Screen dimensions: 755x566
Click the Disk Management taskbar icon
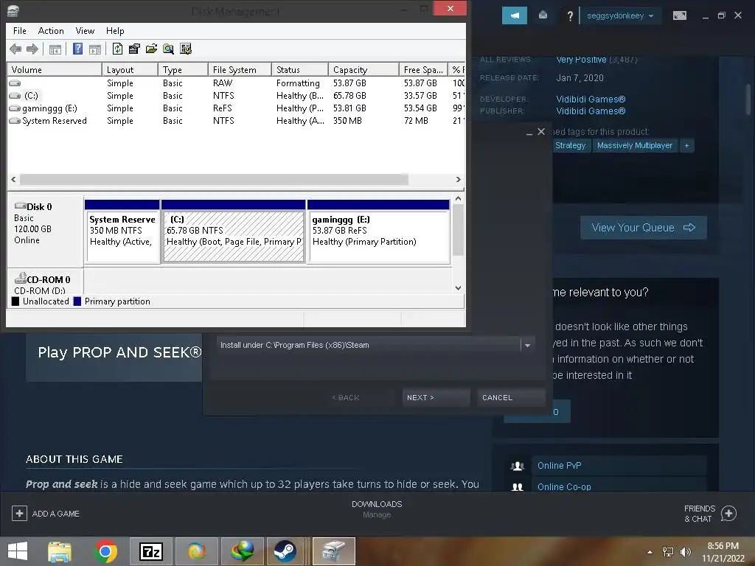click(x=334, y=551)
